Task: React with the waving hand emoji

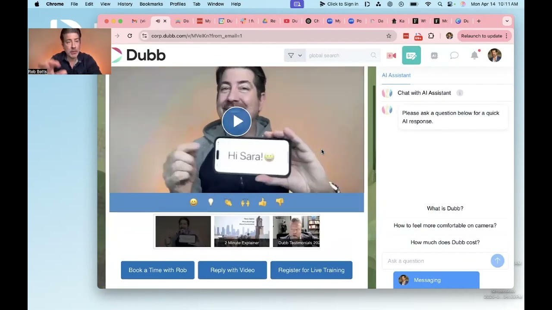Action: pos(228,202)
